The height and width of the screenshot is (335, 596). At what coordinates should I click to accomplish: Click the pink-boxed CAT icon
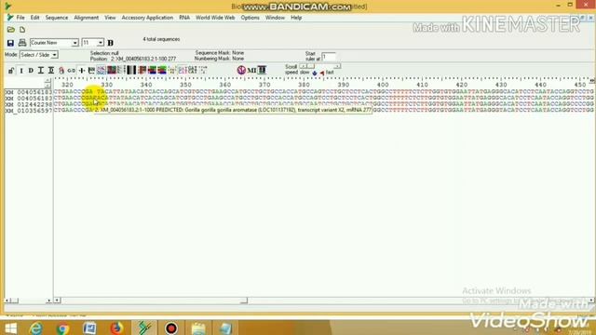pyautogui.click(x=183, y=71)
